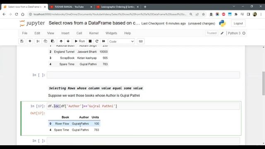The height and width of the screenshot is (149, 265).
Task: Switch to the TUSHAR BANSAL - YouTube tab
Action: 69,7
